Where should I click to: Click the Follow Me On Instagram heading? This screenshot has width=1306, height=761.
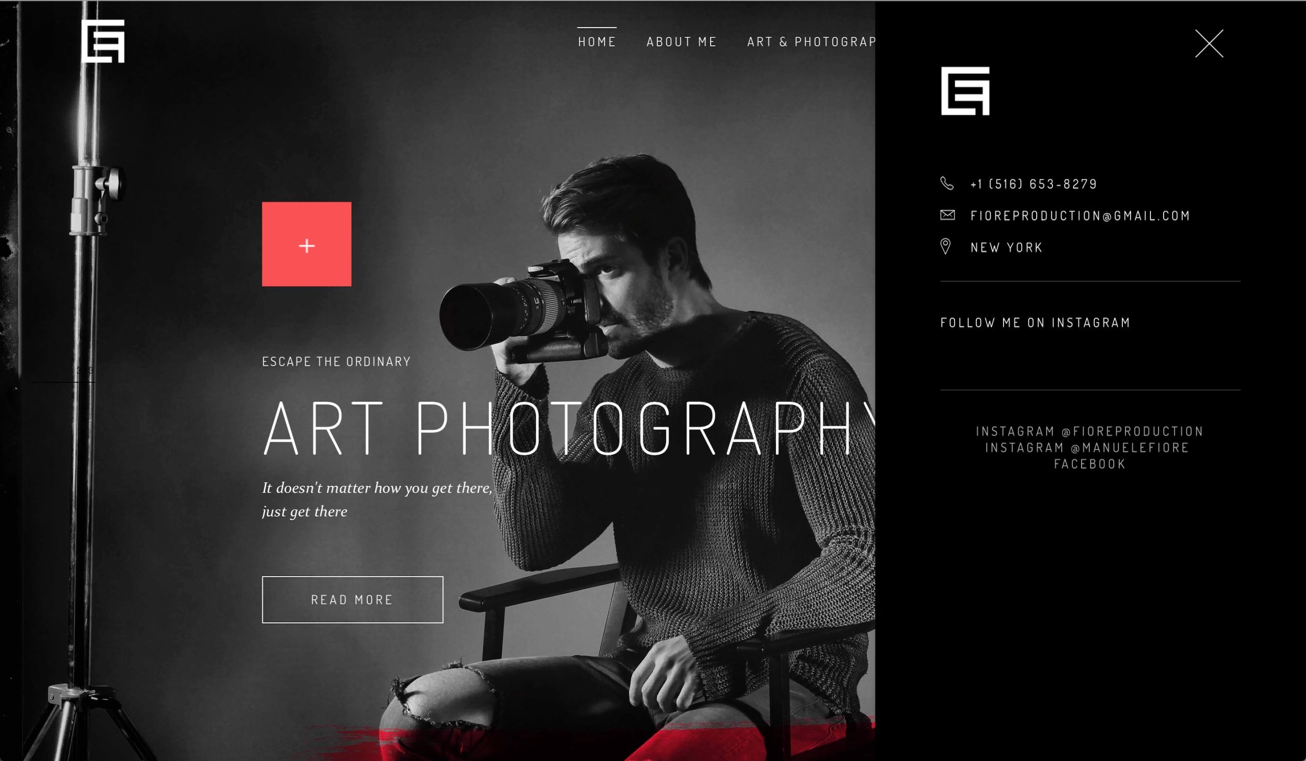(x=1035, y=323)
